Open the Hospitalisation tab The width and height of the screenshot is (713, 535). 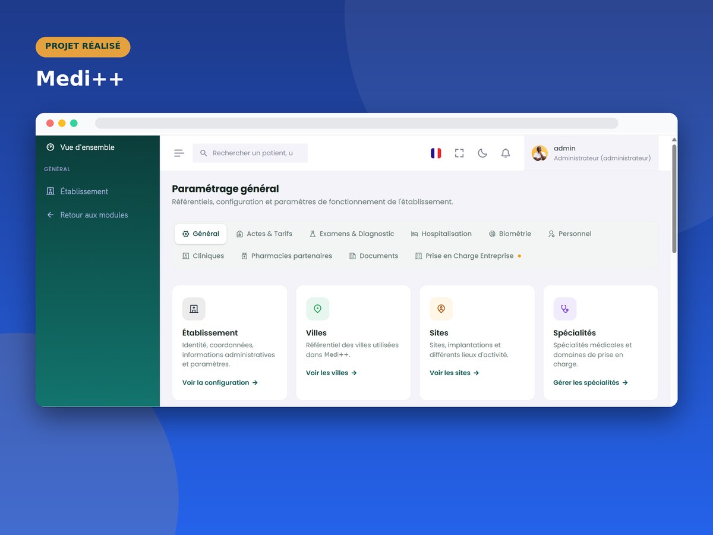pyautogui.click(x=441, y=234)
